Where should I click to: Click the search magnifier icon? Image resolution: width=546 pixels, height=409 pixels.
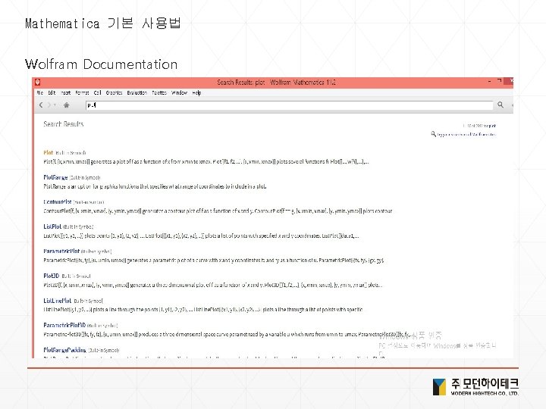500,105
